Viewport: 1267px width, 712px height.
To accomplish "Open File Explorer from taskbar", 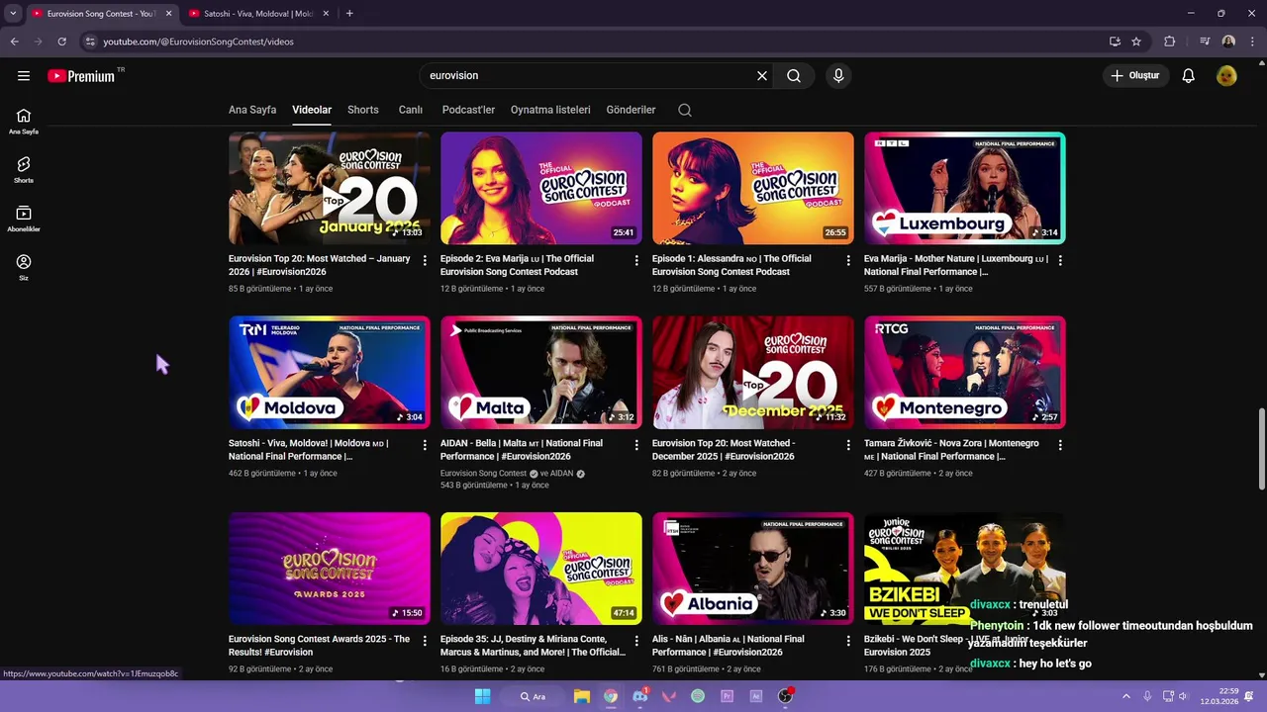I will tap(582, 696).
